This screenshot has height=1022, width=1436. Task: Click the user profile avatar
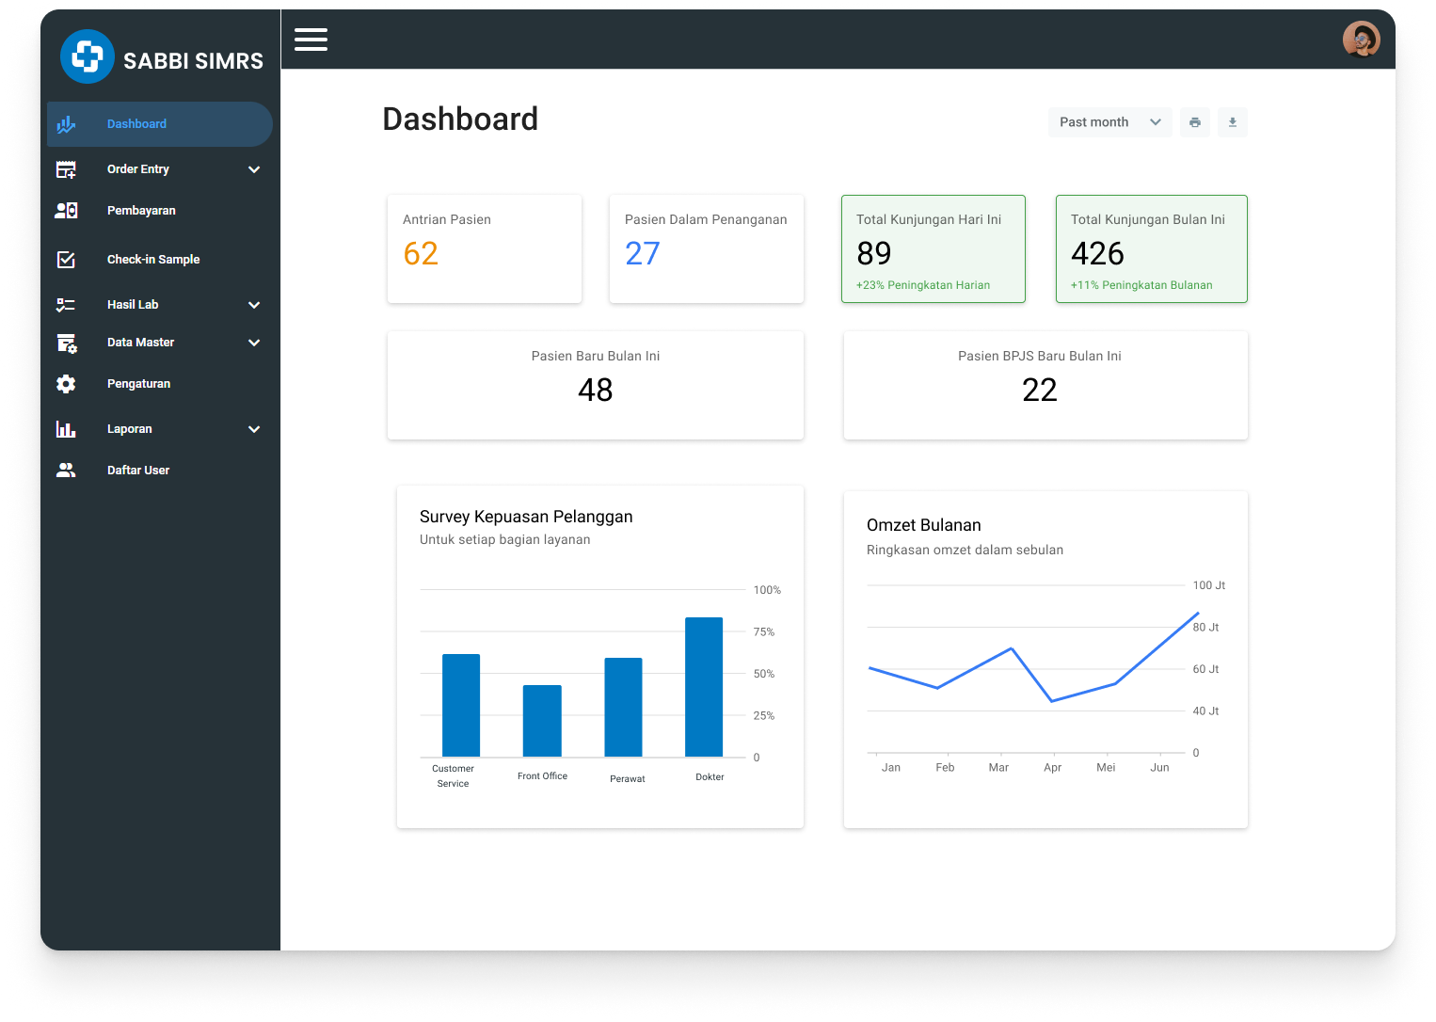tap(1361, 40)
